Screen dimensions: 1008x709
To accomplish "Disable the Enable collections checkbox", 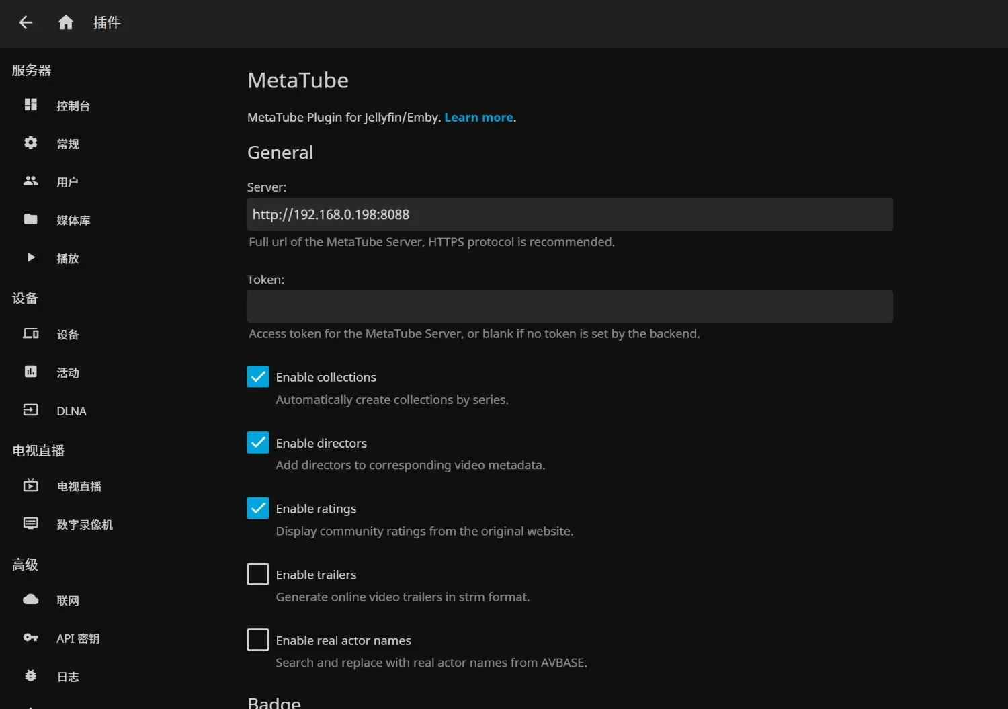I will pos(258,377).
